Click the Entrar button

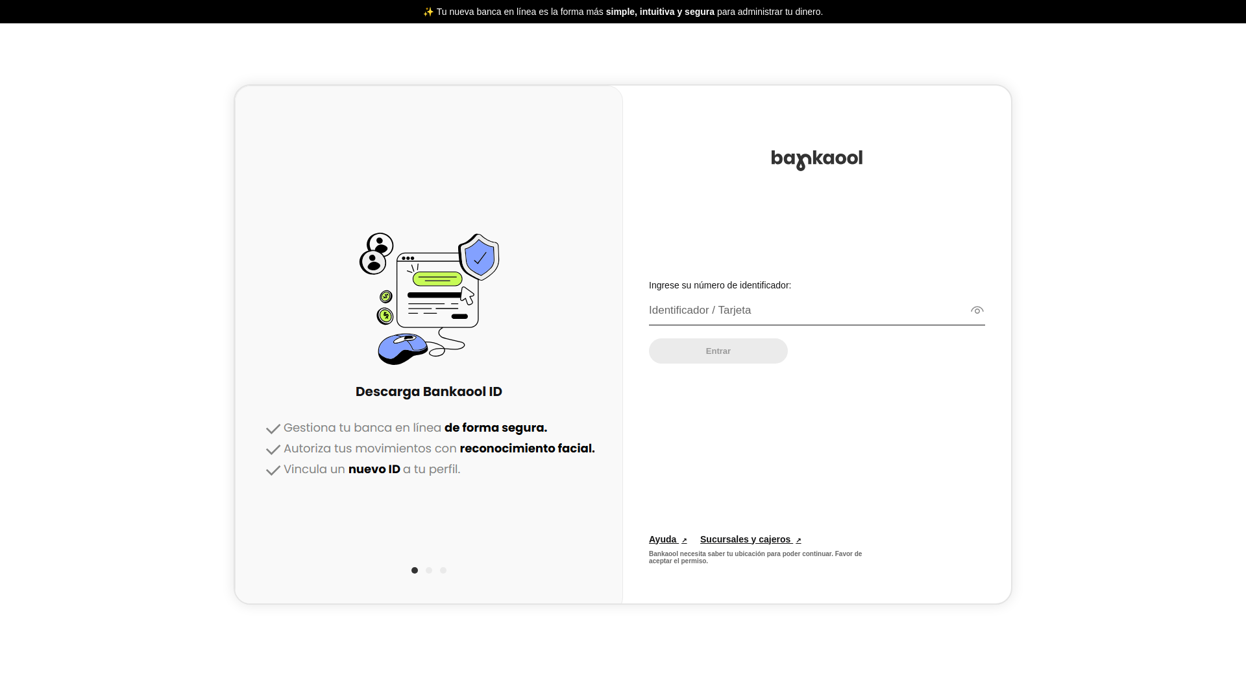click(x=718, y=351)
